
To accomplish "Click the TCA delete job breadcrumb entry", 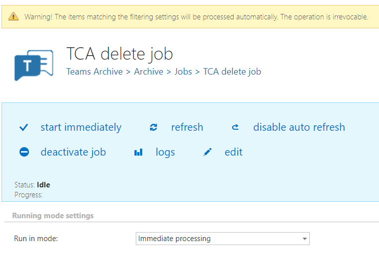I will coord(232,72).
